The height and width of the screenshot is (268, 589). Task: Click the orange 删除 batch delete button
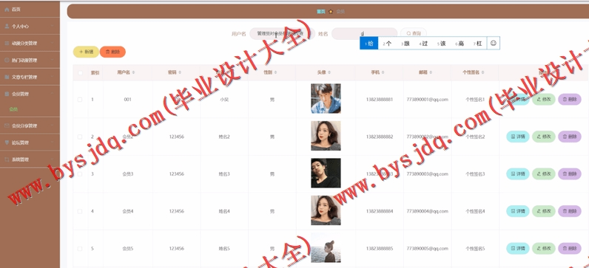pyautogui.click(x=112, y=52)
